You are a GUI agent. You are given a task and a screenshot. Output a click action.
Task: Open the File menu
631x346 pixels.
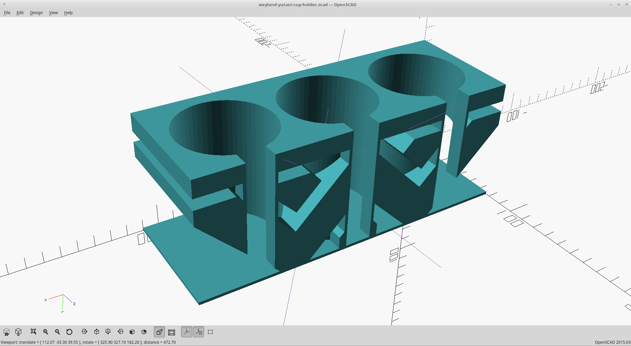(7, 12)
